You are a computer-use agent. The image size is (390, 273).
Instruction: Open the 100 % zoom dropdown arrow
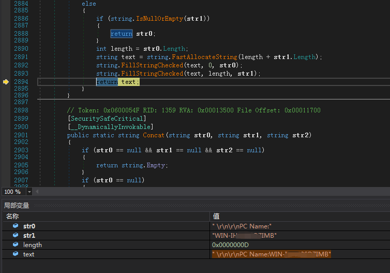29,192
